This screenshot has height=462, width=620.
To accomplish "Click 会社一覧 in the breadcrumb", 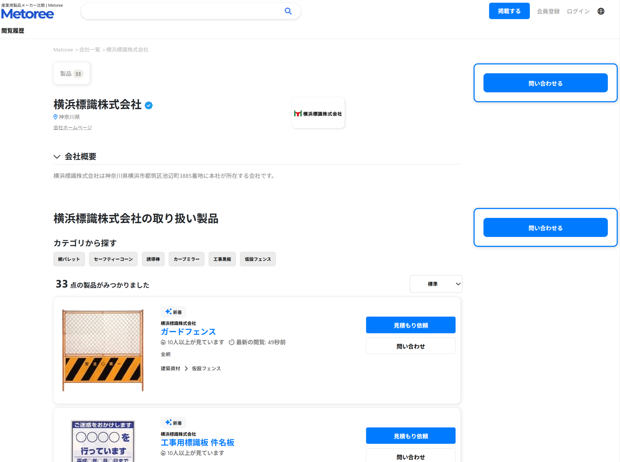I will [90, 50].
